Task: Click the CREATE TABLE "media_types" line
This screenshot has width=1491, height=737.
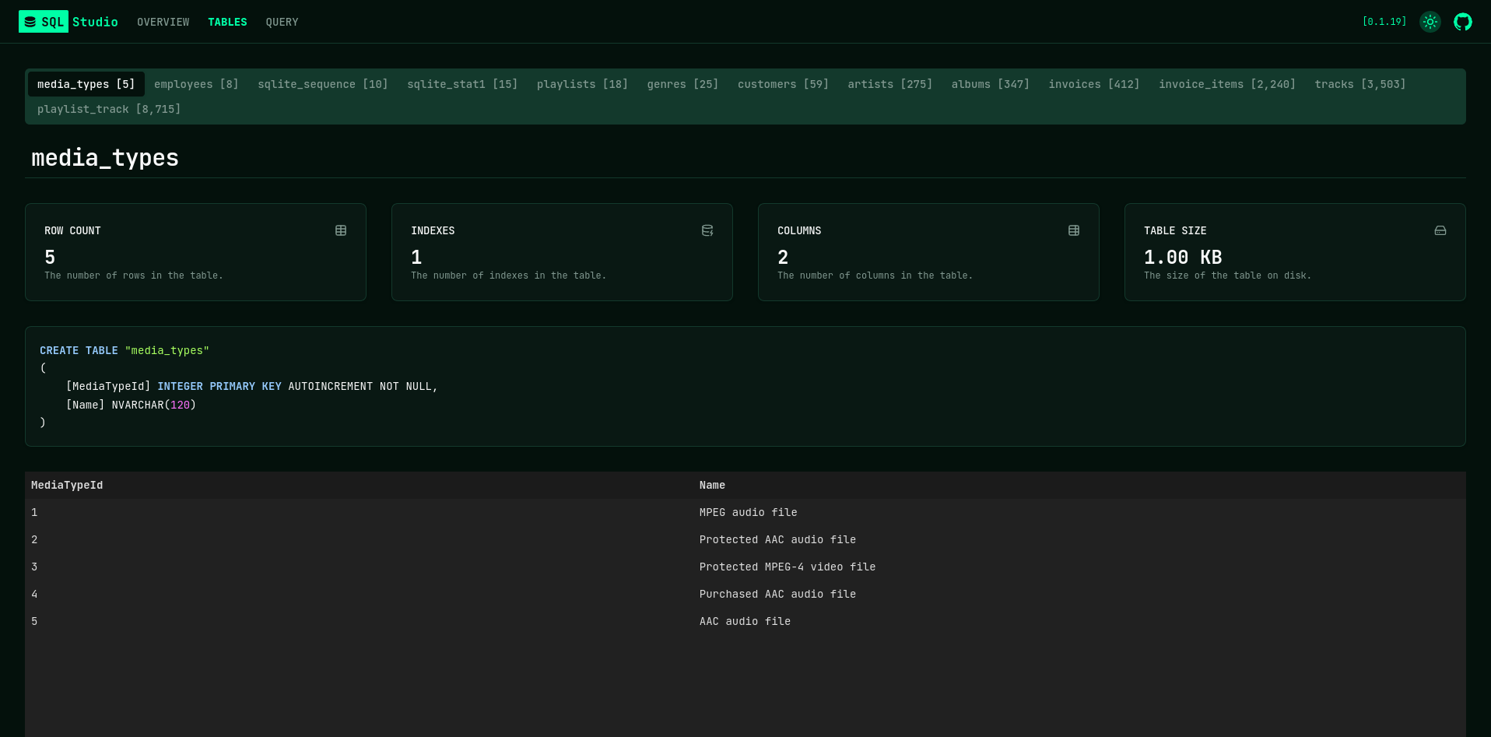Action: [x=125, y=350]
